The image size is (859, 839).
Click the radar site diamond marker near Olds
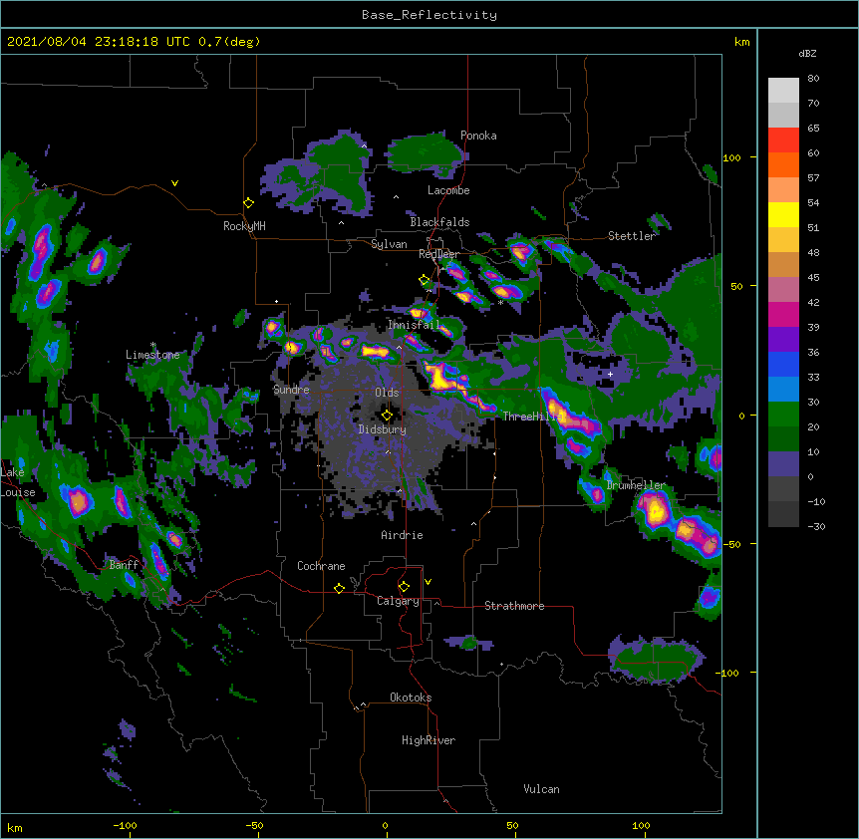387,415
